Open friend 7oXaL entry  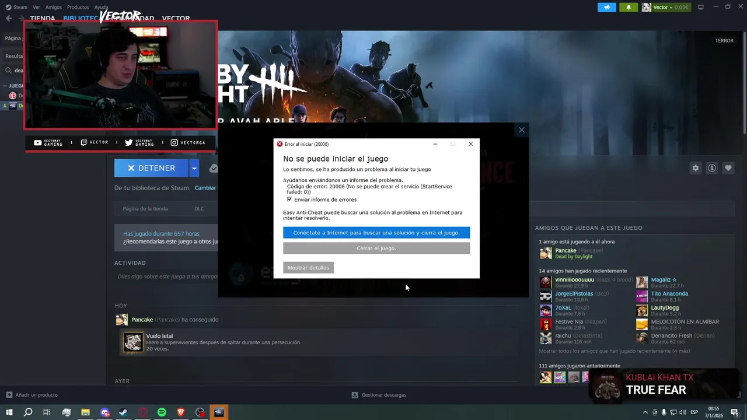(564, 310)
